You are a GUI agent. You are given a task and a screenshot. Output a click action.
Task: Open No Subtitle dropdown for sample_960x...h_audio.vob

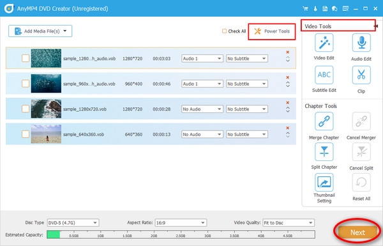tap(246, 84)
